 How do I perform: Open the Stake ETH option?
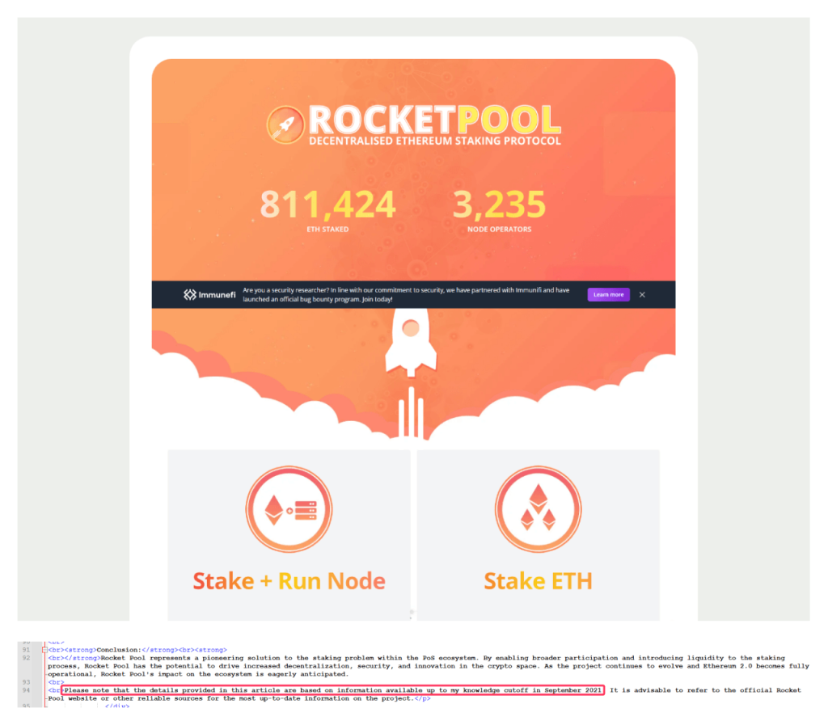tap(538, 580)
